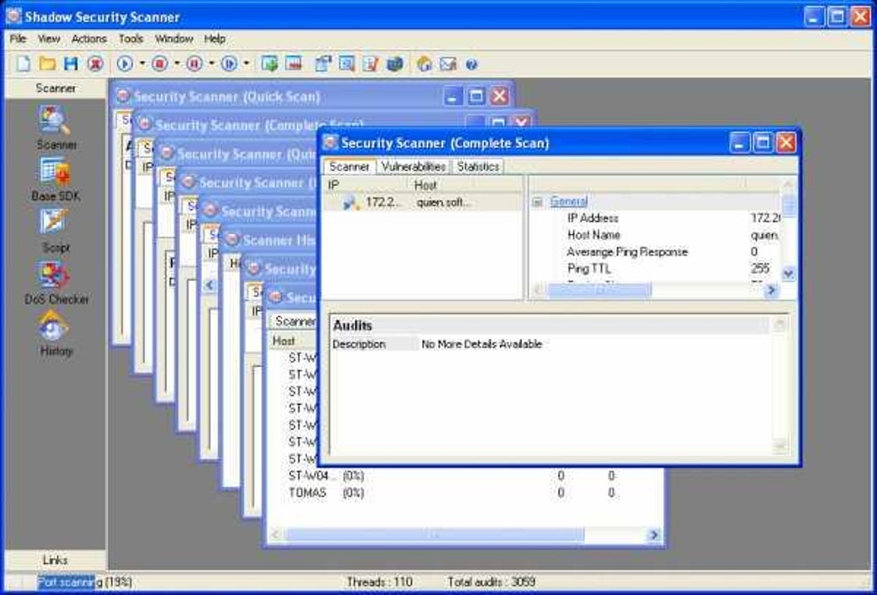Select the ST-W04 (0%) host row
The width and height of the screenshot is (877, 595).
[x=464, y=475]
